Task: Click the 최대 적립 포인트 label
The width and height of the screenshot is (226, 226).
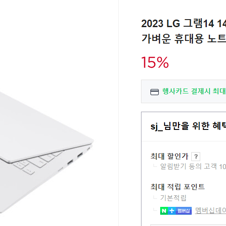Action: tap(178, 187)
